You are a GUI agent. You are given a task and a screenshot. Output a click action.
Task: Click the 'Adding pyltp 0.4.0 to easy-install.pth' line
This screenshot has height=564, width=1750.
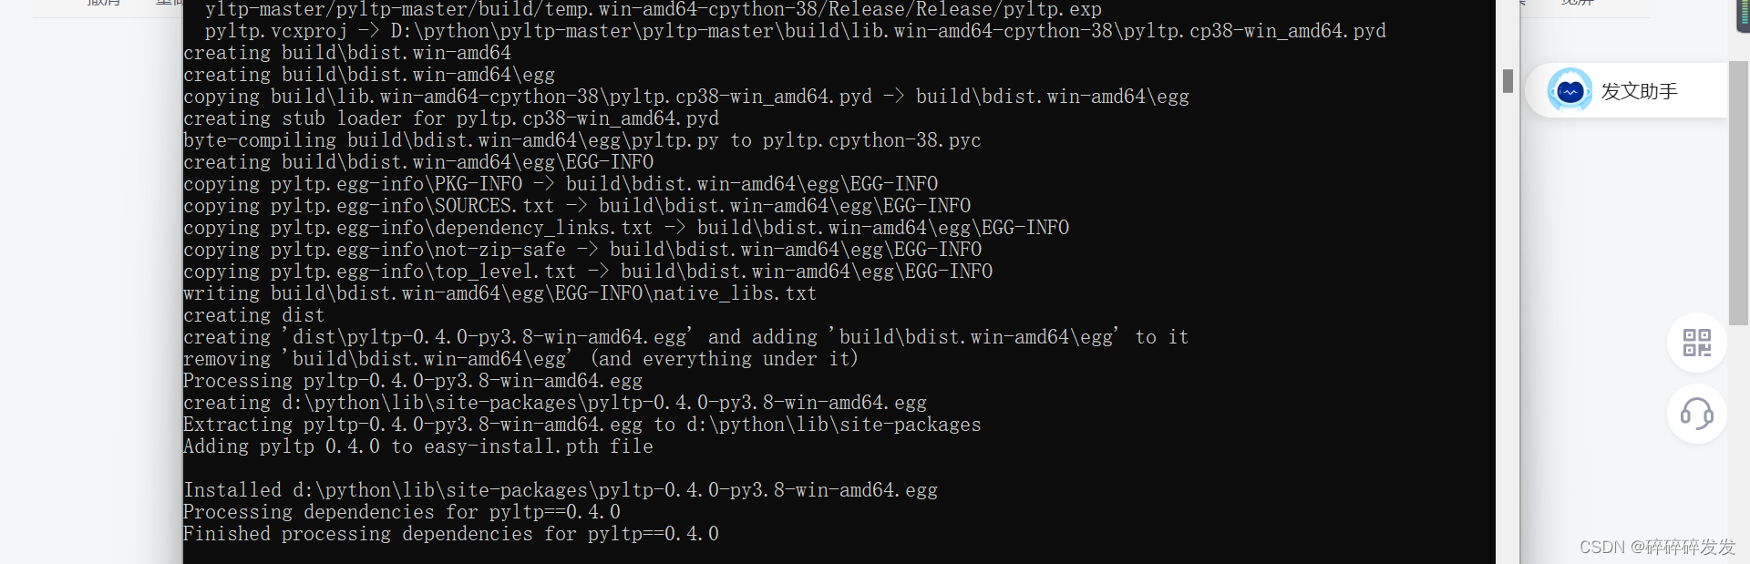[x=417, y=446]
